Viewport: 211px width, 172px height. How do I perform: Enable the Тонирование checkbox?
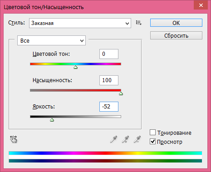pyautogui.click(x=152, y=133)
